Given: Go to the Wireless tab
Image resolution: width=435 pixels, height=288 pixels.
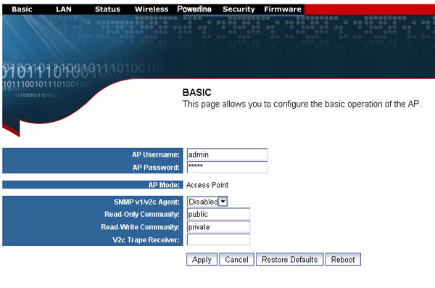Looking at the screenshot, I should pos(152,9).
